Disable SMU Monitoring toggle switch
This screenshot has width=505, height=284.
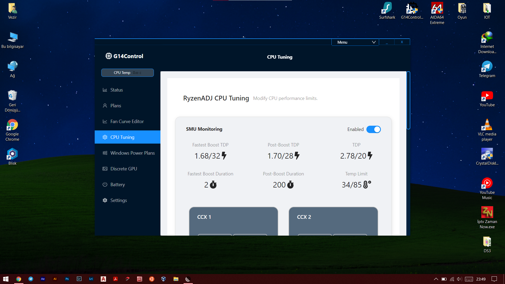373,129
